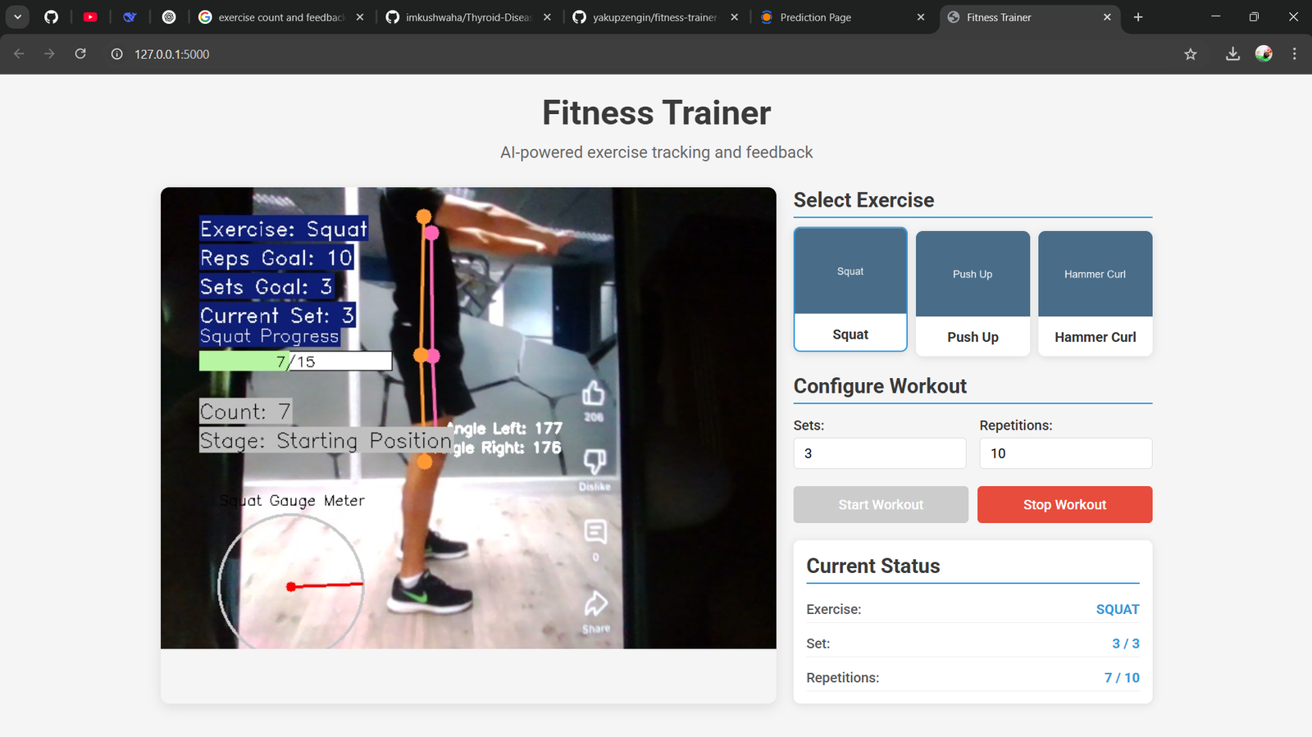Open the pinned ChatGPT tab
Viewport: 1312px width, 737px height.
pos(169,17)
